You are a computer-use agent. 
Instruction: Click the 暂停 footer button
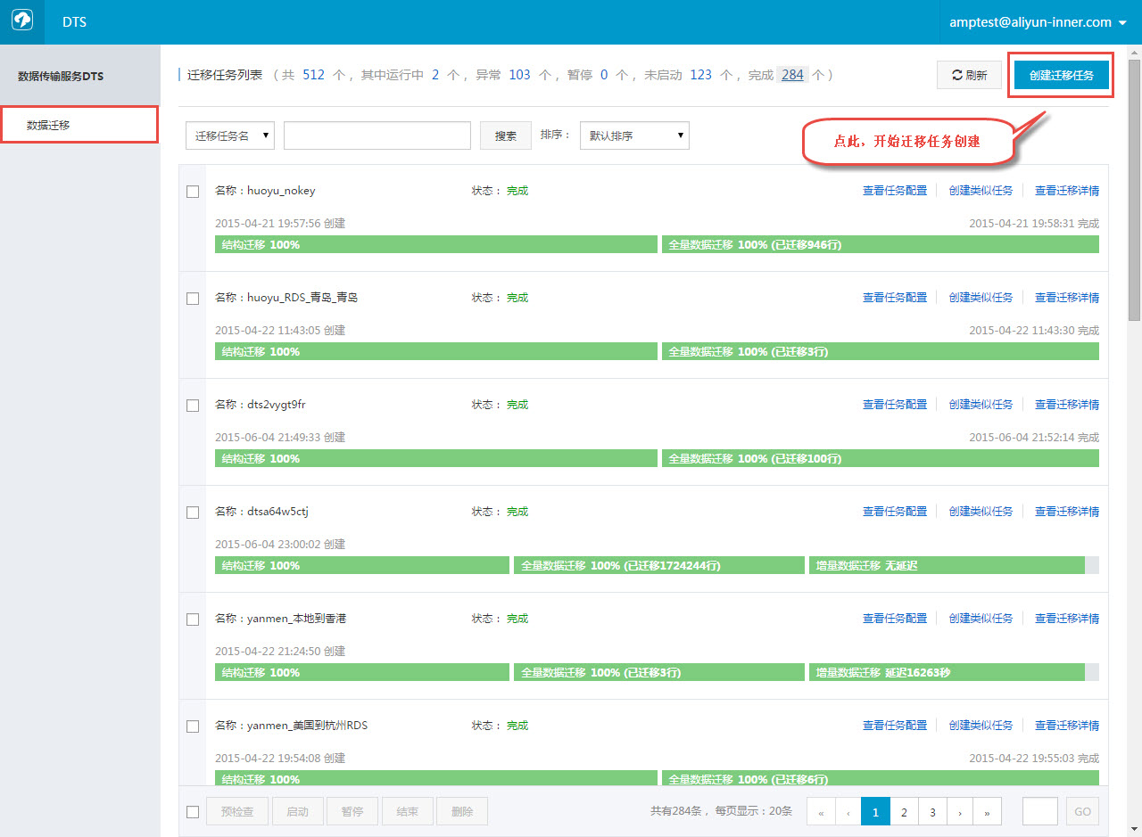click(352, 812)
